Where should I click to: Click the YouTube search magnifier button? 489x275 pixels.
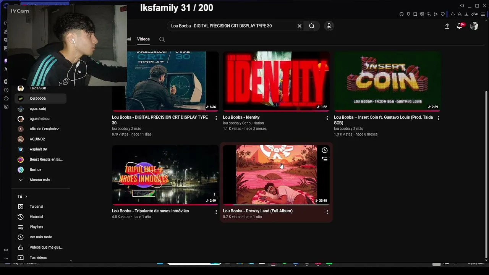tap(312, 26)
